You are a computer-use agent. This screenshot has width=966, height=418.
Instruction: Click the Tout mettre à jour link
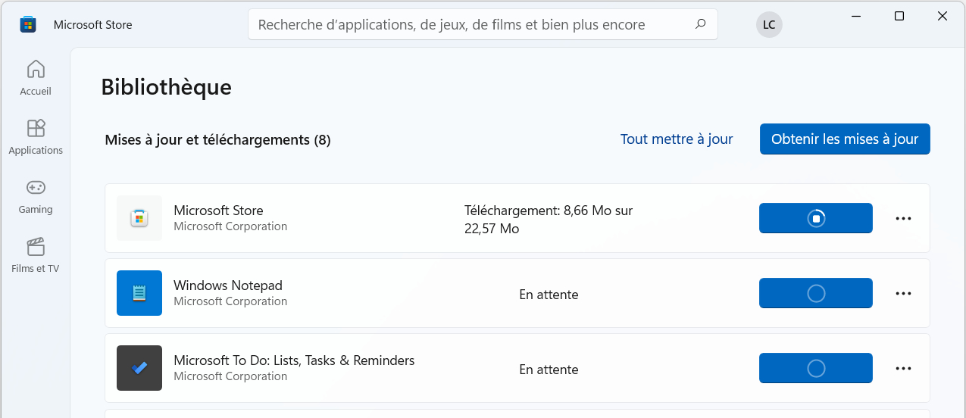(x=677, y=139)
